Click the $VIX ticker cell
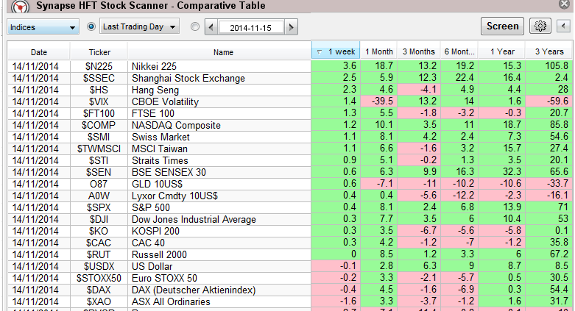Viewport: 575px width, 311px height. pyautogui.click(x=99, y=101)
